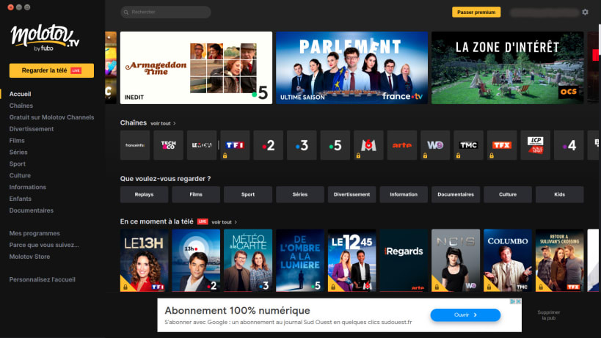Viewport: 601px width, 338px height.
Task: Close the ad with the X icon
Action: (x=518, y=301)
